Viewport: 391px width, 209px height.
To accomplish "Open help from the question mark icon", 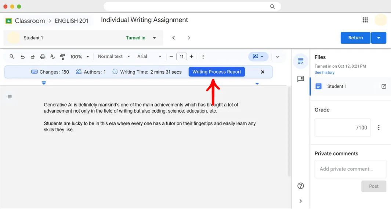I will click(x=301, y=186).
